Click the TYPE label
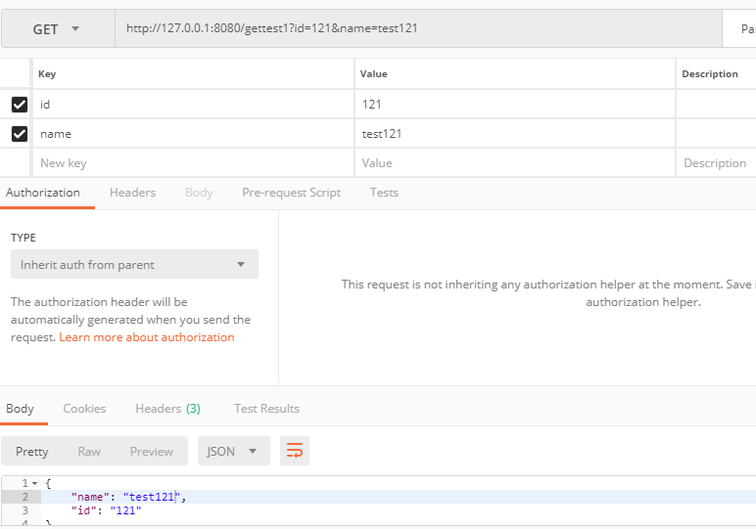Viewport: 756px width, 529px height. (x=24, y=238)
